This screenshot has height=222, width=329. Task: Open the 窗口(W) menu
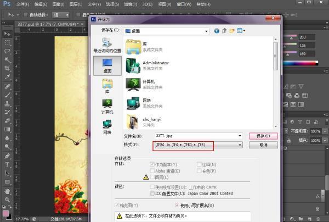[x=184, y=4]
